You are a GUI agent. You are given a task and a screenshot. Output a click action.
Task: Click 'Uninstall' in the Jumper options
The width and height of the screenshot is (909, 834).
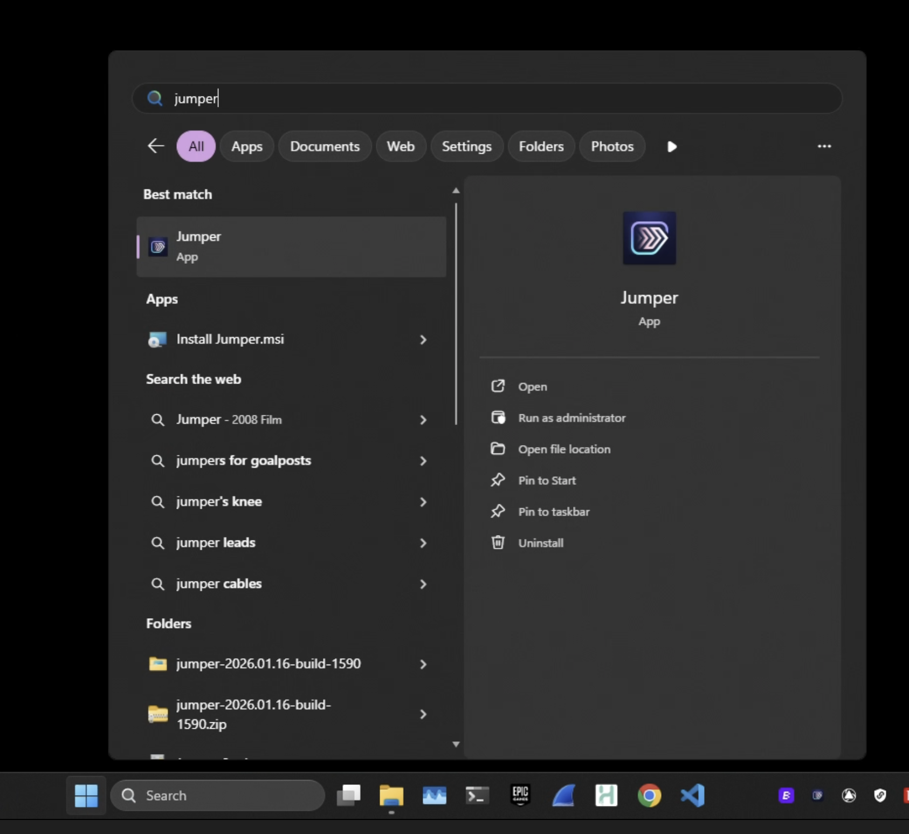541,543
